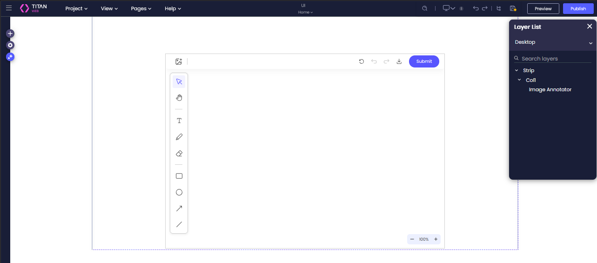Click the editor undo arrow in the top bar
Image resolution: width=597 pixels, height=263 pixels.
pos(476,8)
